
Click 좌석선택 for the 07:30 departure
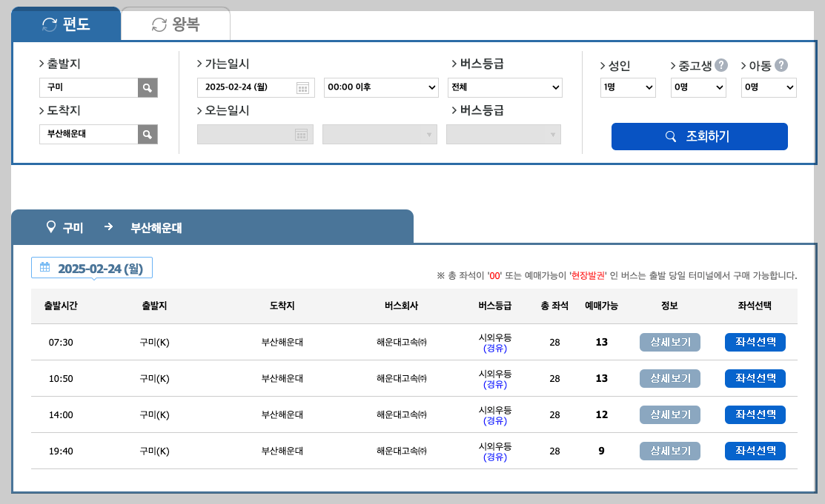[x=755, y=342]
